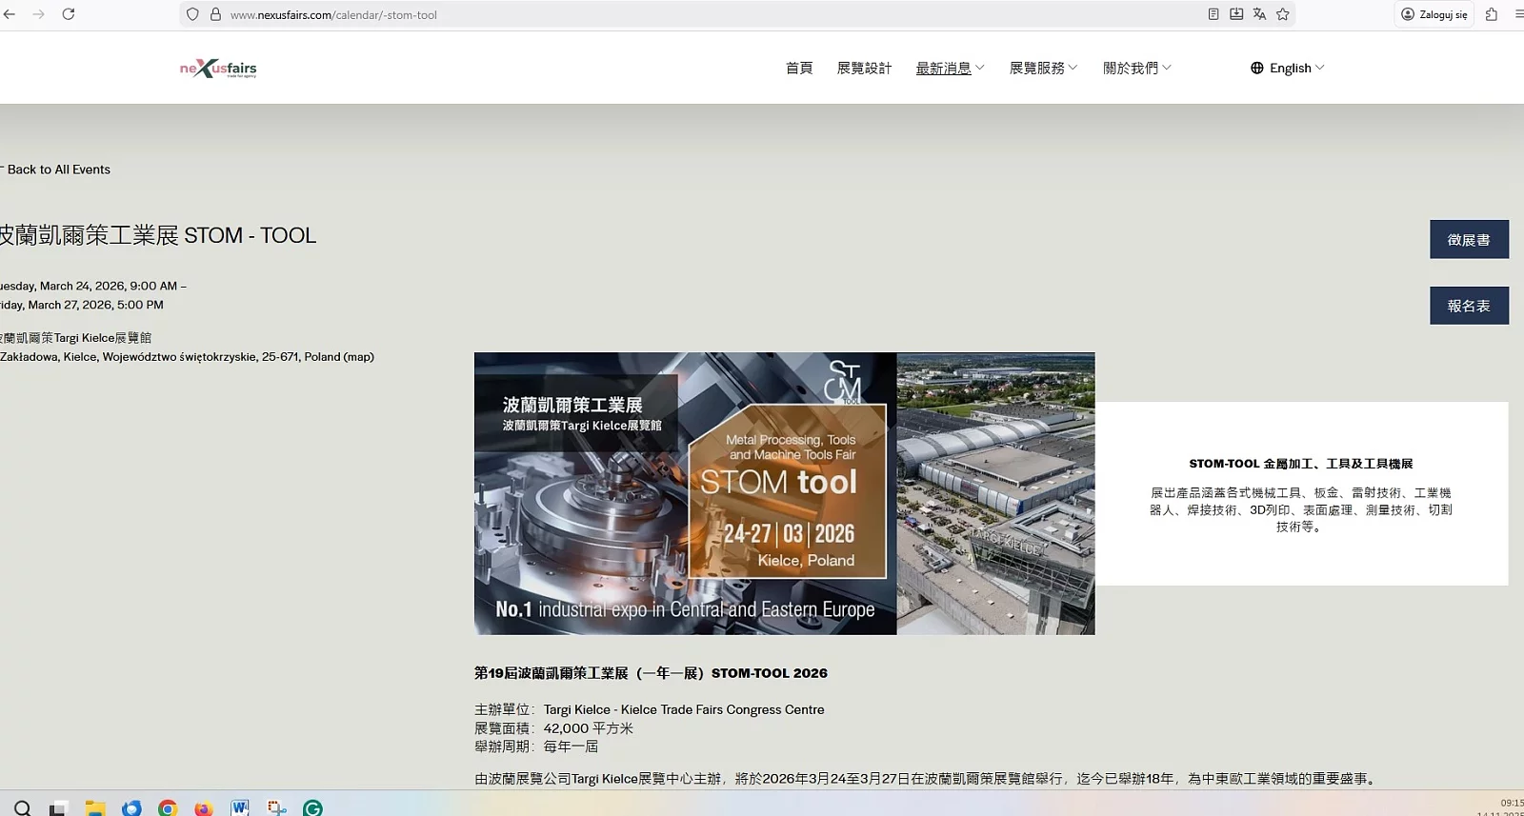Click the 42,000 平方米 area text
Screen dimensions: 1524x816
tap(589, 728)
